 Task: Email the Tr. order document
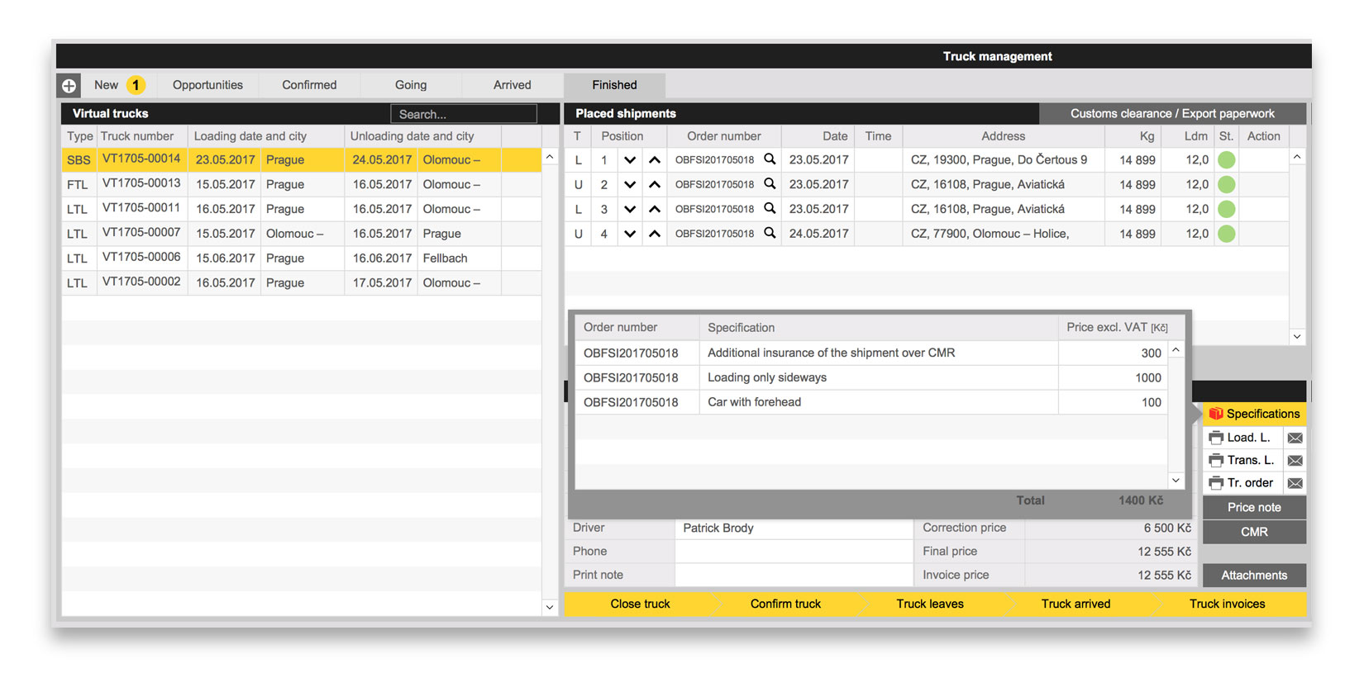(x=1295, y=483)
